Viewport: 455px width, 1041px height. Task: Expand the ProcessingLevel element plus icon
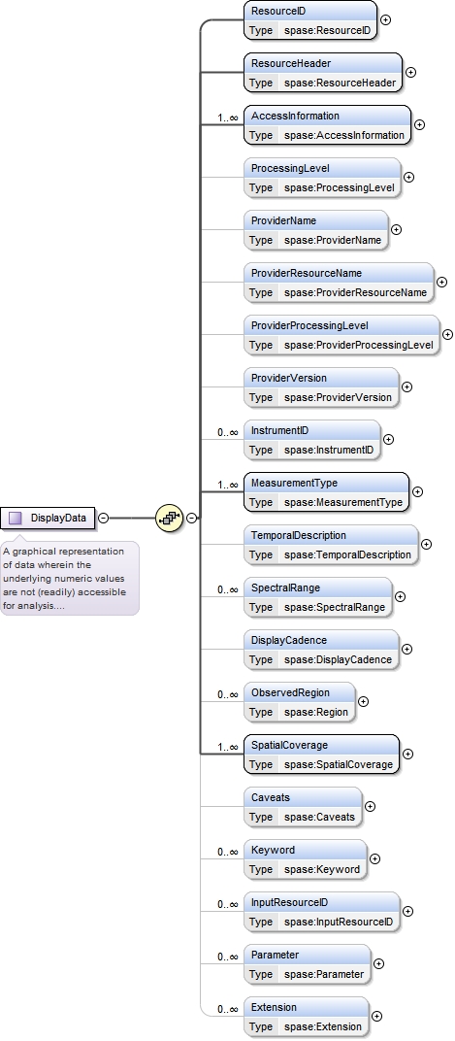408,178
